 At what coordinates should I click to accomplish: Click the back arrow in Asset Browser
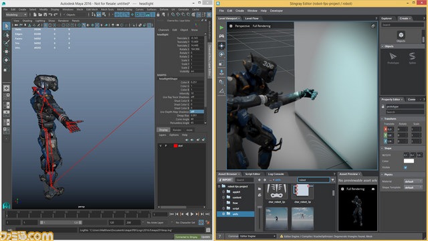point(259,180)
